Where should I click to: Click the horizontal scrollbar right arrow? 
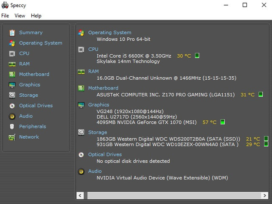point(264,196)
